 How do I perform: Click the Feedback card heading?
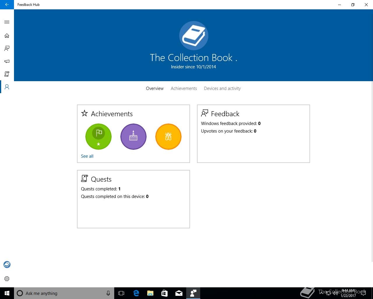click(225, 114)
